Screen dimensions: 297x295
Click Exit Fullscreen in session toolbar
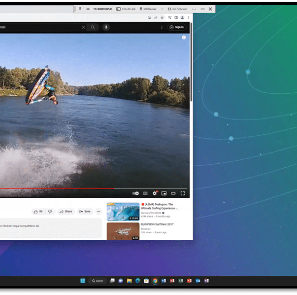pyautogui.click(x=178, y=9)
